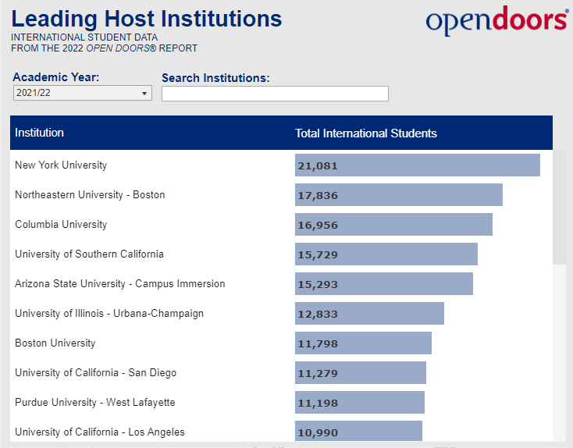The height and width of the screenshot is (448, 573).
Task: Click the 17,836 bar for Northeastern
Action: coord(399,195)
